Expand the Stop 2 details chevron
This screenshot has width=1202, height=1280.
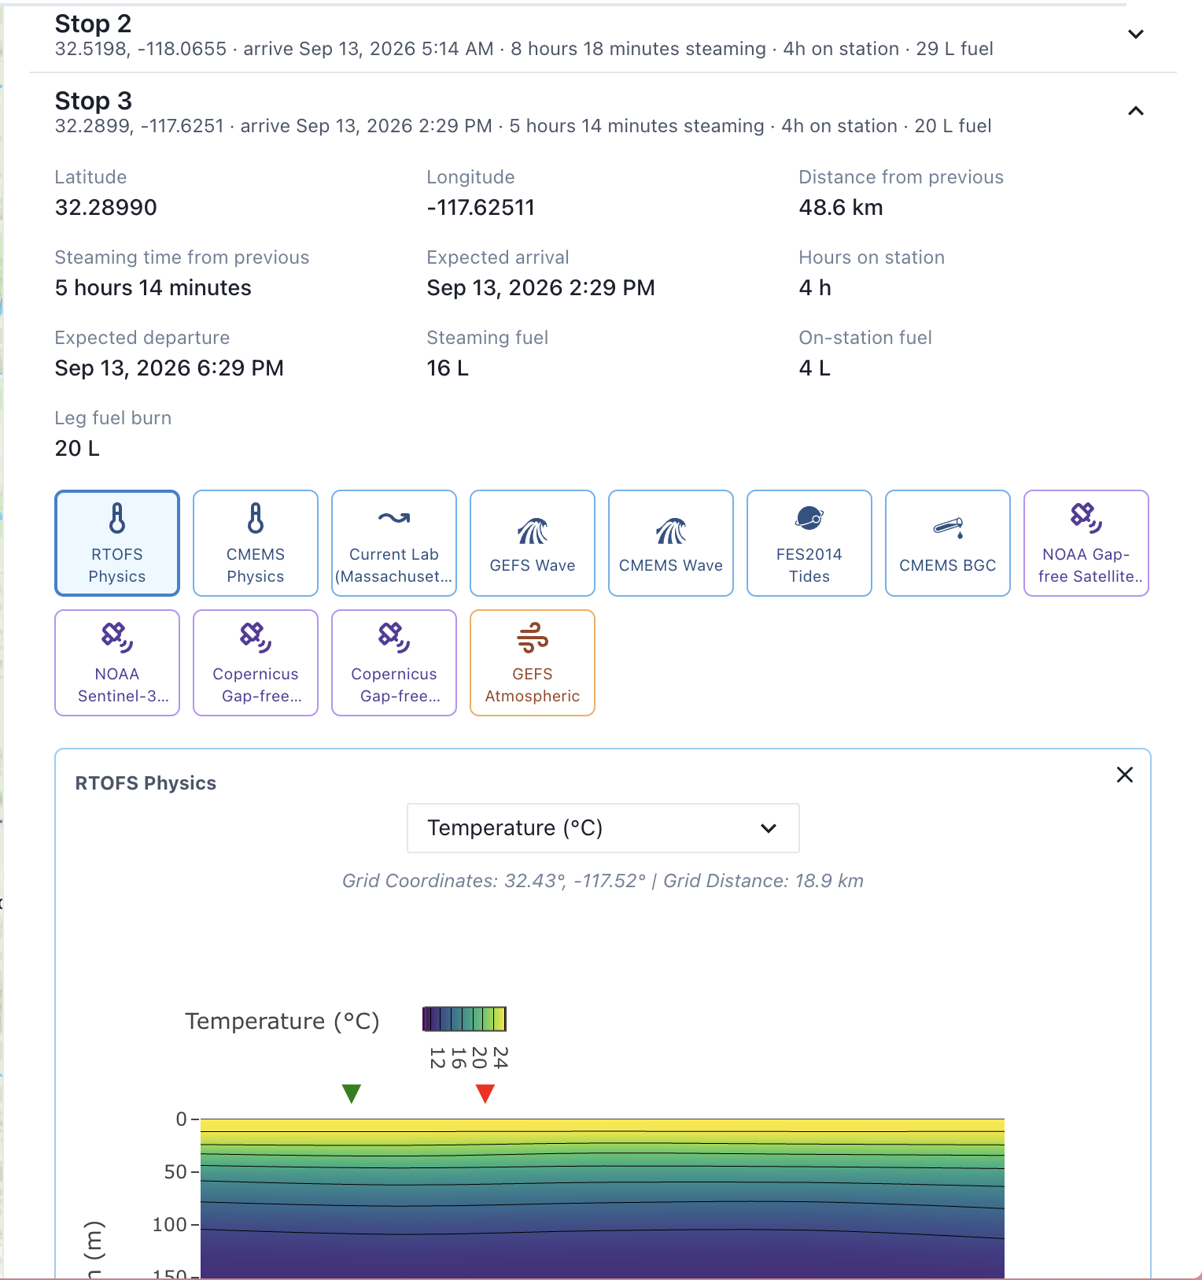click(1135, 34)
